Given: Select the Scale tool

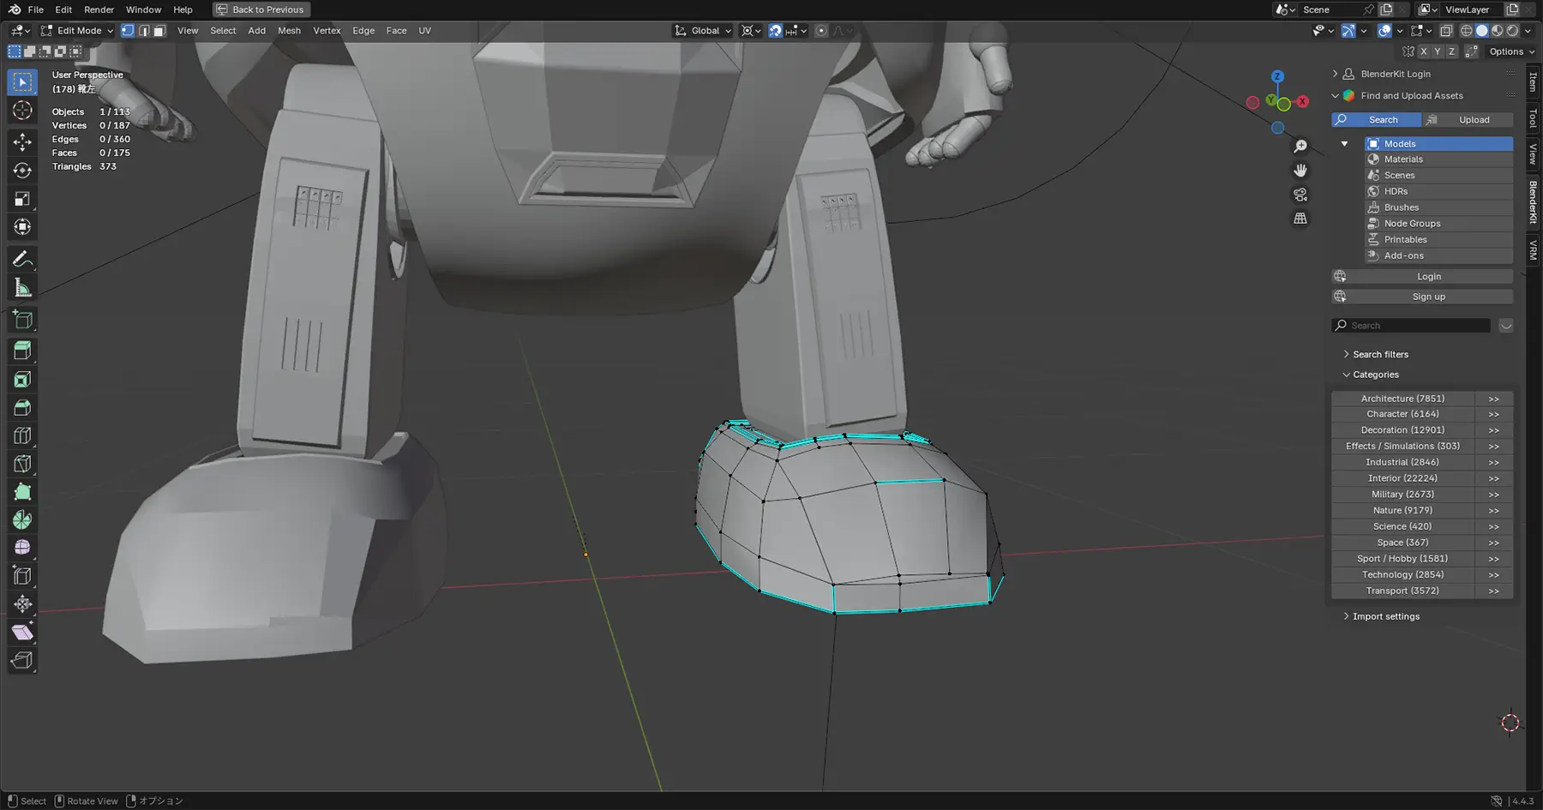Looking at the screenshot, I should click(x=21, y=199).
